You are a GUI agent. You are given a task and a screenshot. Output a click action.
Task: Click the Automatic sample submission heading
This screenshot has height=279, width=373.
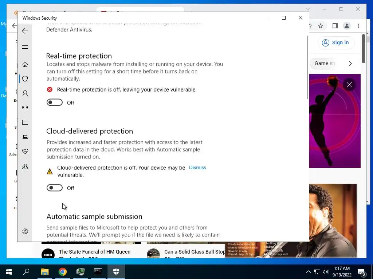[x=94, y=217]
